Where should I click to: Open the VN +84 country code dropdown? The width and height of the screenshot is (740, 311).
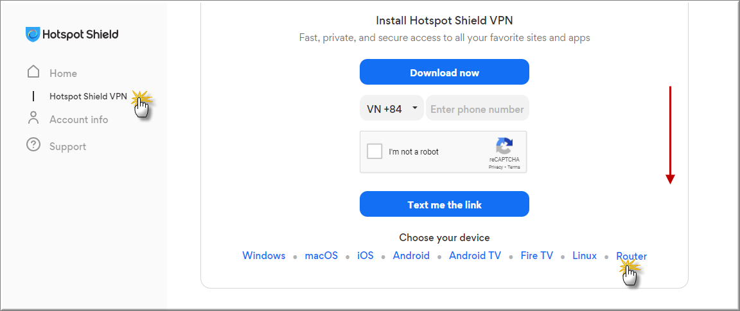click(392, 108)
